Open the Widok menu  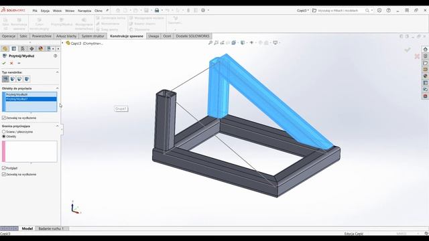click(57, 11)
